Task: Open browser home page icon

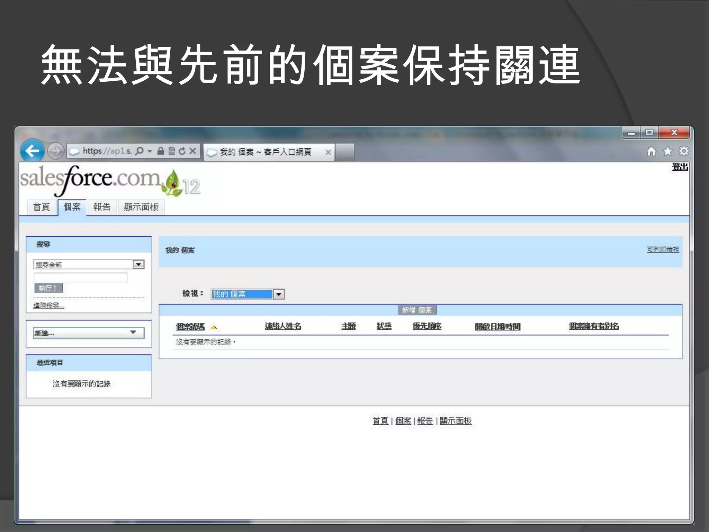Action: tap(651, 152)
